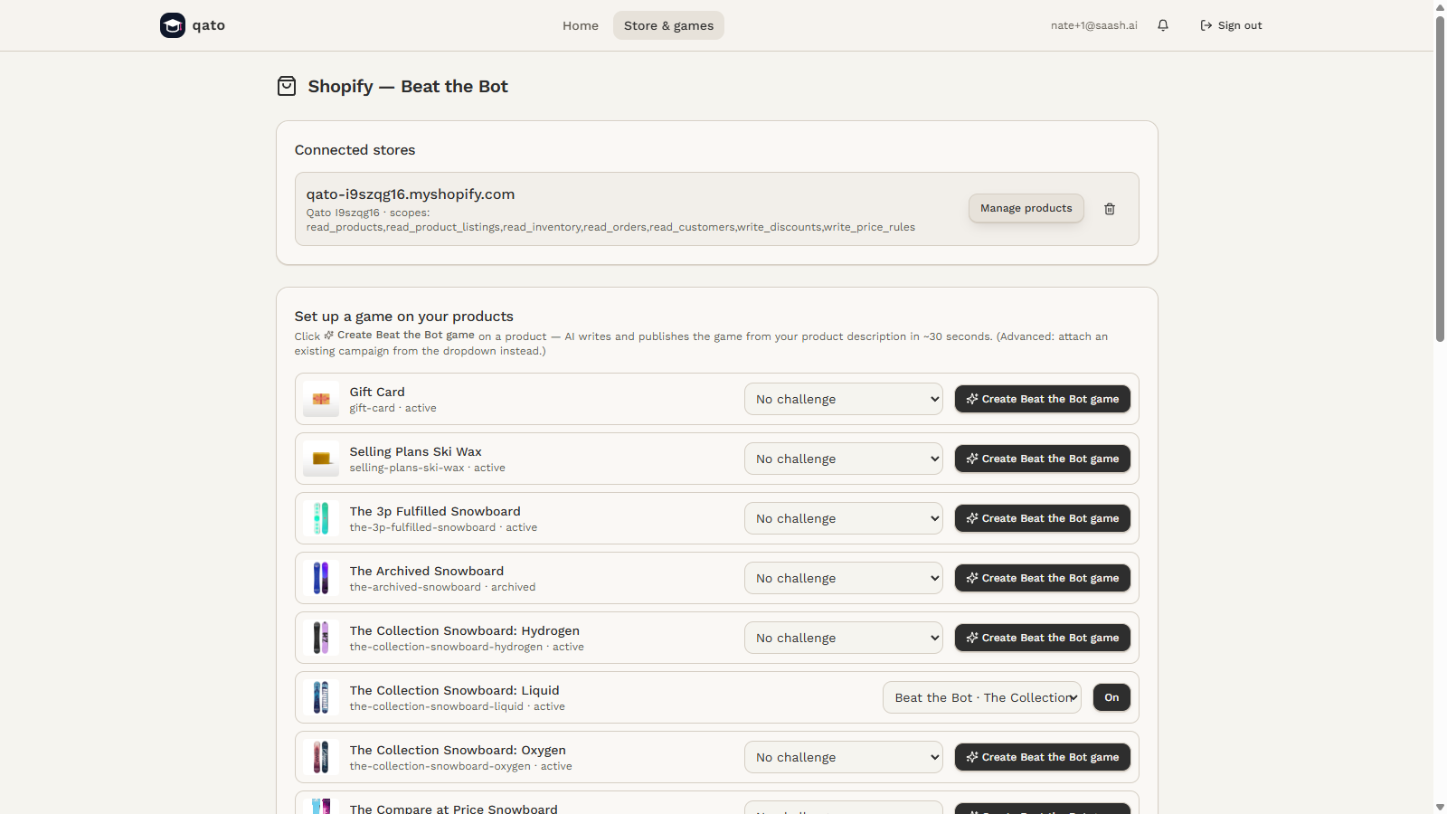Create Beat the Bot game for Gift Card

pyautogui.click(x=1043, y=399)
